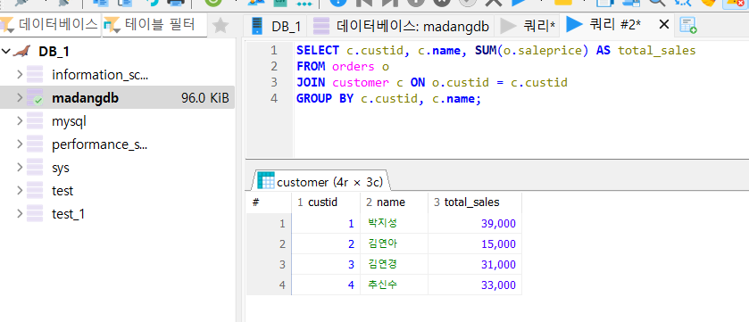Switch to the DB_1 host tab
The image size is (749, 322).
pyautogui.click(x=276, y=26)
